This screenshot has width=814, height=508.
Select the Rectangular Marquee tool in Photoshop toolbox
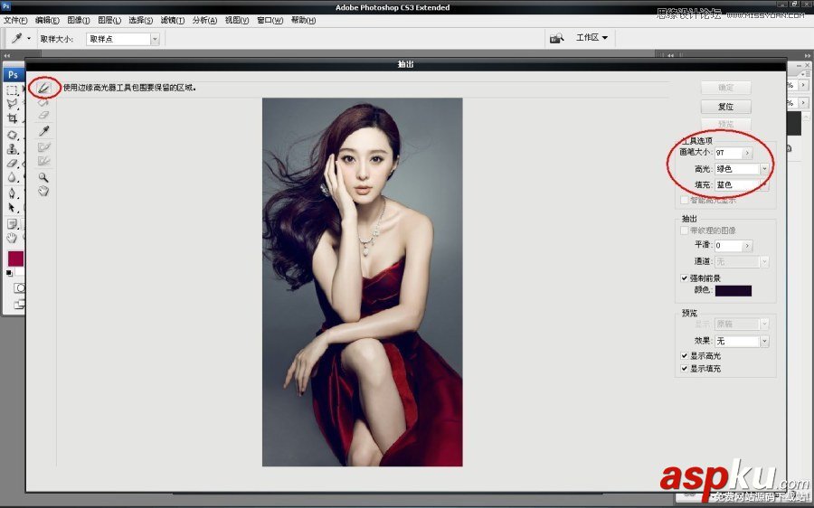pyautogui.click(x=12, y=90)
